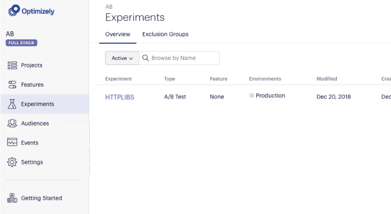Sort by the Experiment column header
Viewport: 391px width, 214px height.
point(119,79)
